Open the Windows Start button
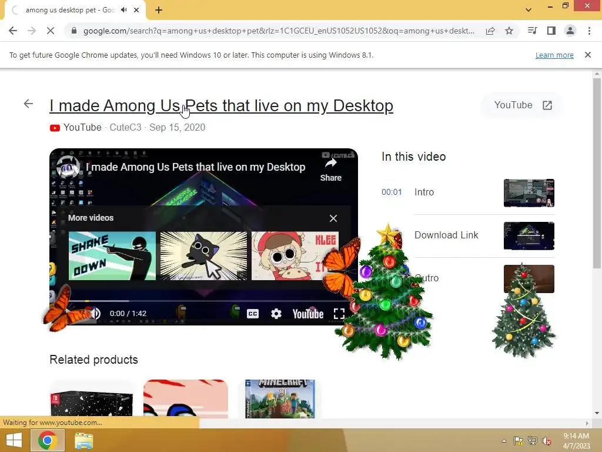602x452 pixels. click(x=14, y=440)
